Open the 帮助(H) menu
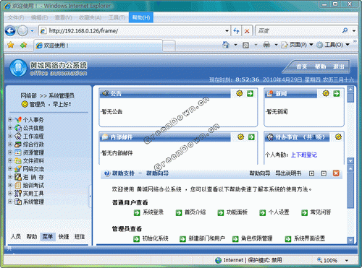The image size is (362, 268). tap(141, 17)
